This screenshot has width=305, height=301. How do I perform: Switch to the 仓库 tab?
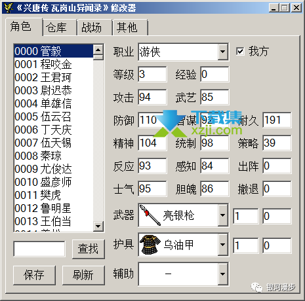pos(56,27)
